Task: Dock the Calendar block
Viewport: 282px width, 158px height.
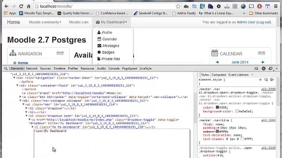Action: 263,53
